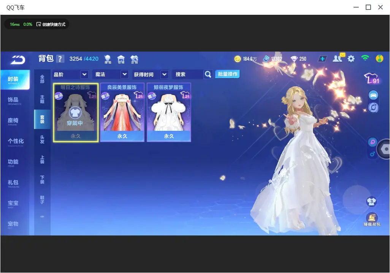The height and width of the screenshot is (273, 390).
Task: Open the backpack help question mark
Action: [60, 59]
